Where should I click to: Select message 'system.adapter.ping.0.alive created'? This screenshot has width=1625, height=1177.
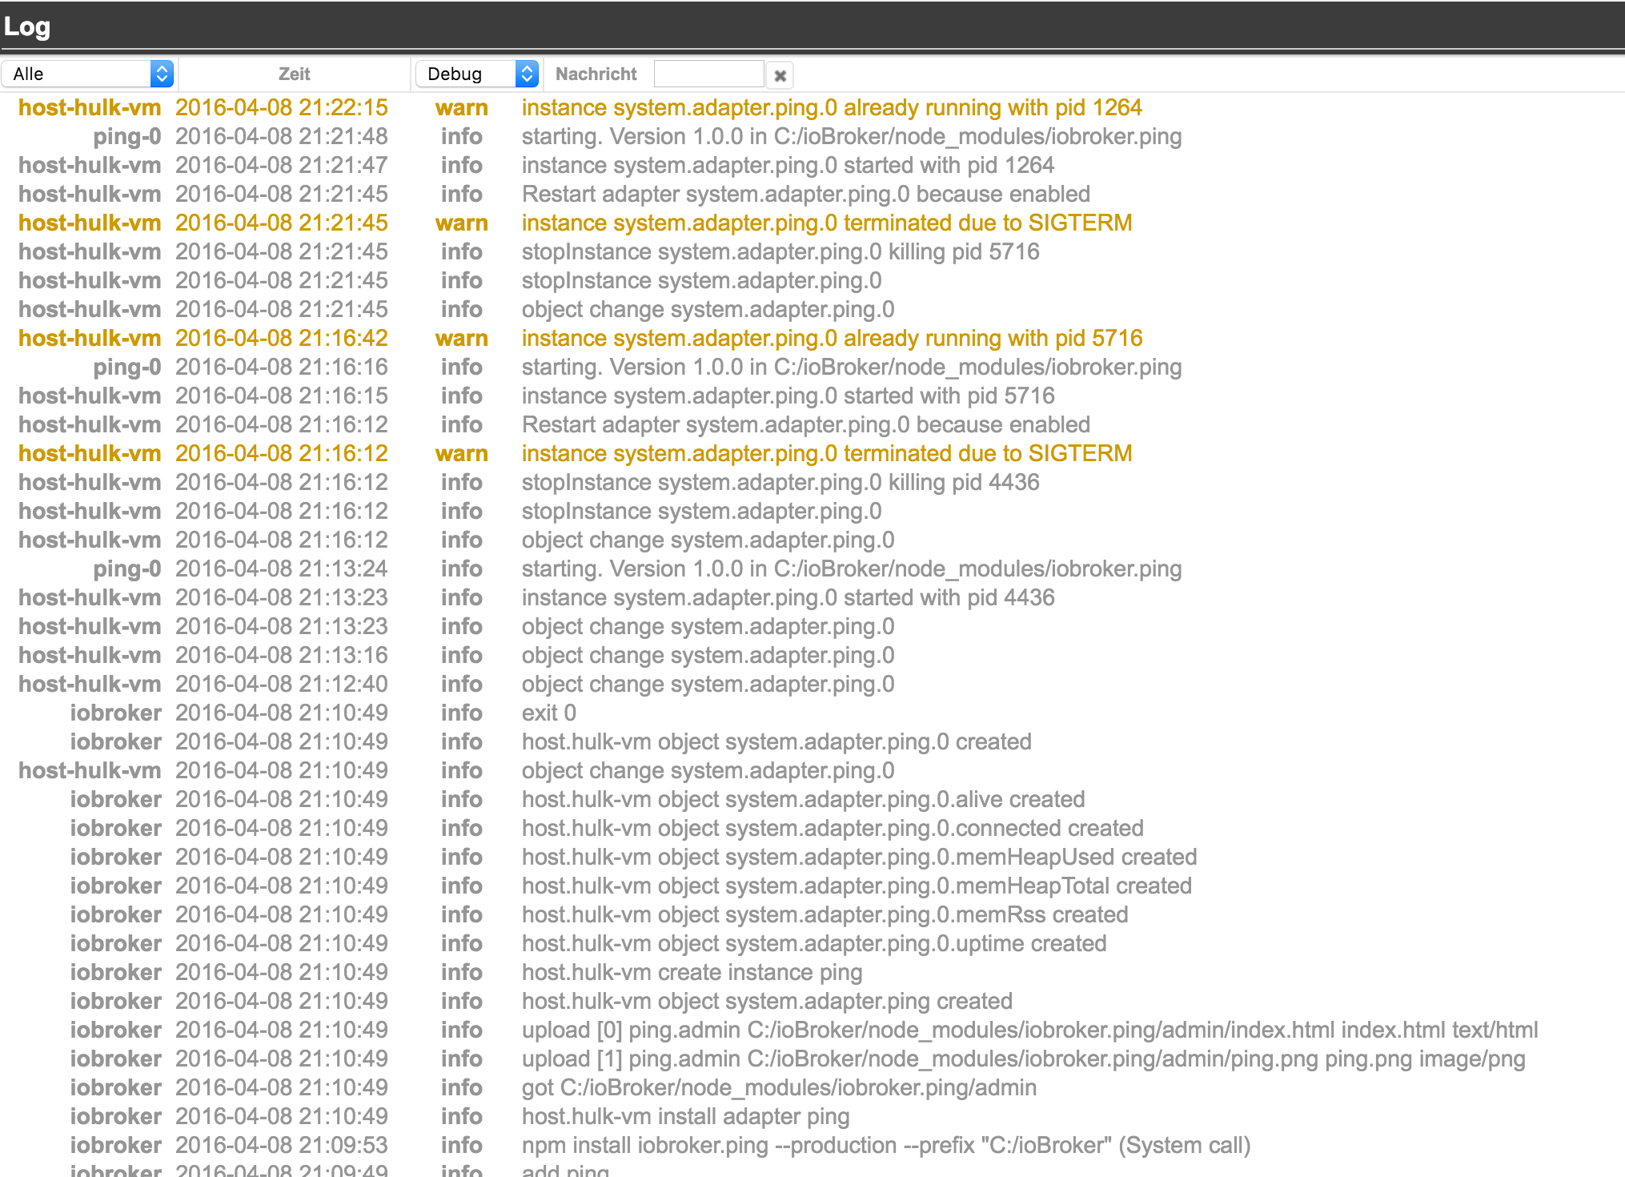(x=803, y=799)
